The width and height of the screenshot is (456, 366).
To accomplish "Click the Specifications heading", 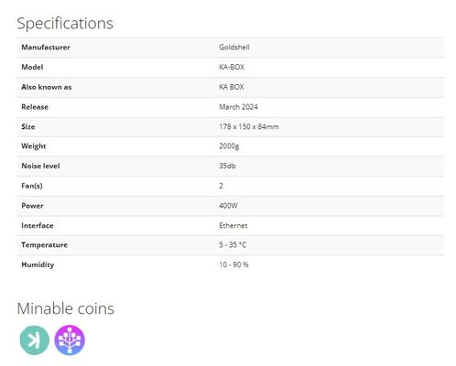I will (x=65, y=24).
